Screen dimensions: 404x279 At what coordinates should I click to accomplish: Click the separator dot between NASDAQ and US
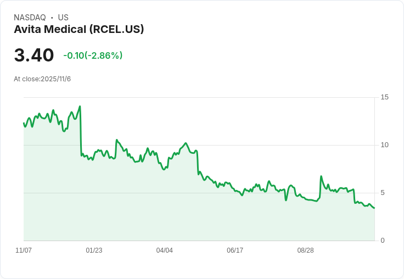[x=52, y=18]
